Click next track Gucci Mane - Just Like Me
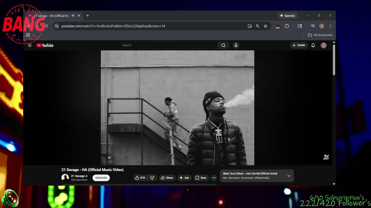 (250, 174)
